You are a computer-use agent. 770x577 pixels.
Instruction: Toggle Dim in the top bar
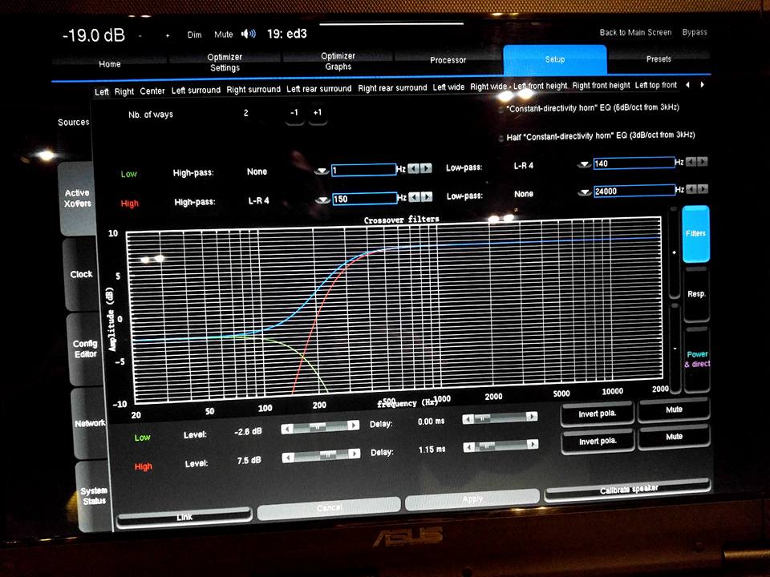(194, 34)
